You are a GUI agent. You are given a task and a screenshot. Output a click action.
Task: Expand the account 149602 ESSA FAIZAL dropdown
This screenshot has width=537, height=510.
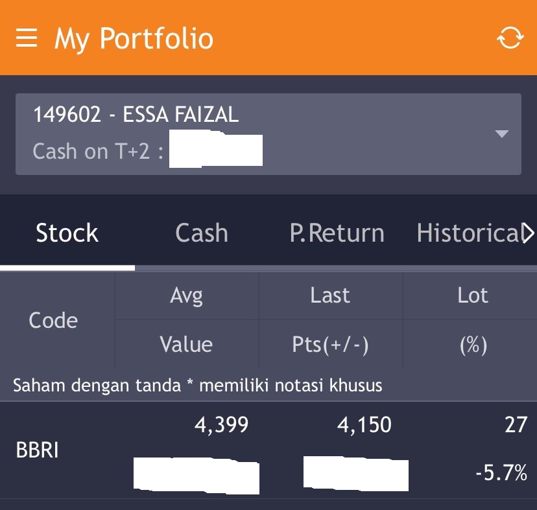(x=501, y=135)
